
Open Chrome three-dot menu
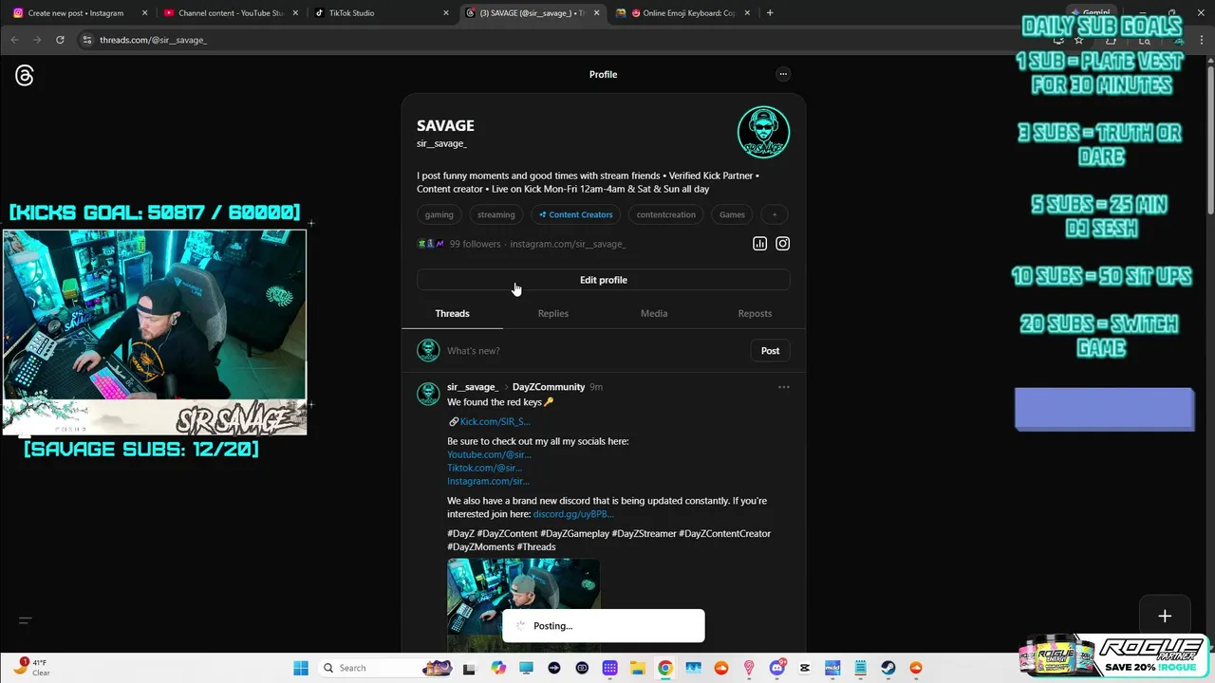[x=1202, y=40]
